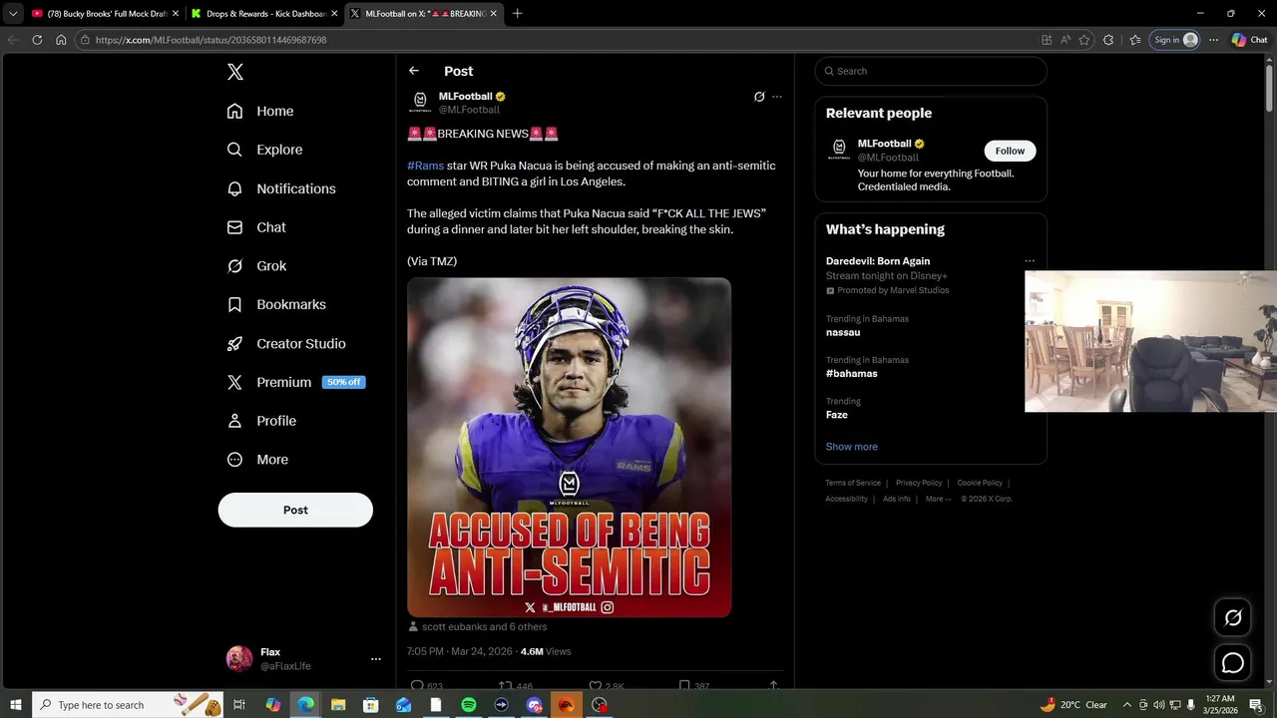Go back using the Post arrow
Viewport: 1277px width, 718px height.
point(414,71)
